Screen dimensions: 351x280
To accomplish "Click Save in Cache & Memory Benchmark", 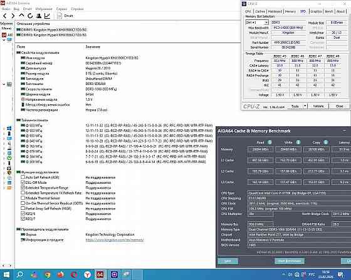I will click(x=228, y=261).
